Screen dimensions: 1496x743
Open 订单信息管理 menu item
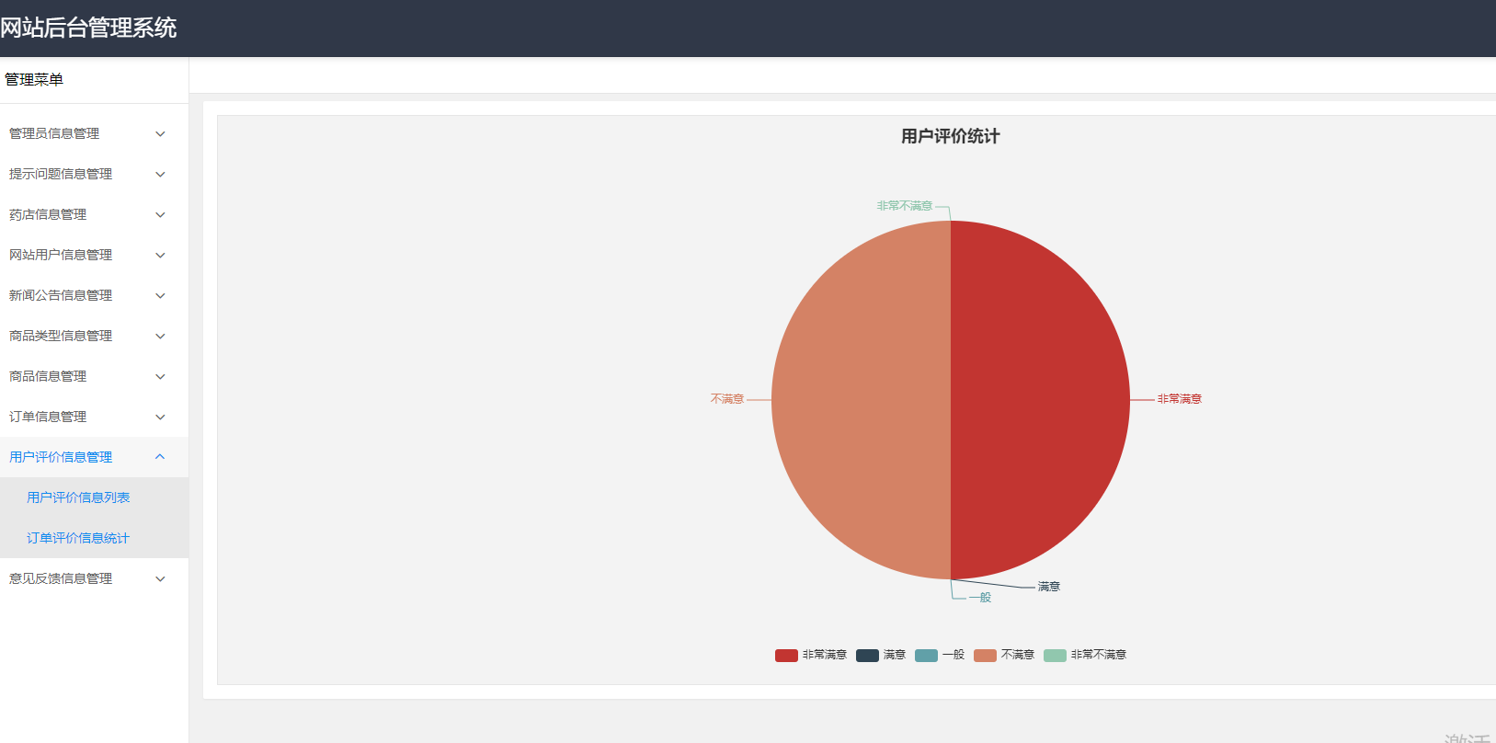tap(94, 417)
